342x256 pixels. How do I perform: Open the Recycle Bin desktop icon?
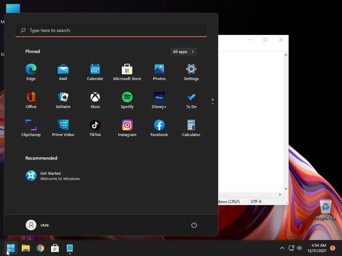(x=325, y=210)
